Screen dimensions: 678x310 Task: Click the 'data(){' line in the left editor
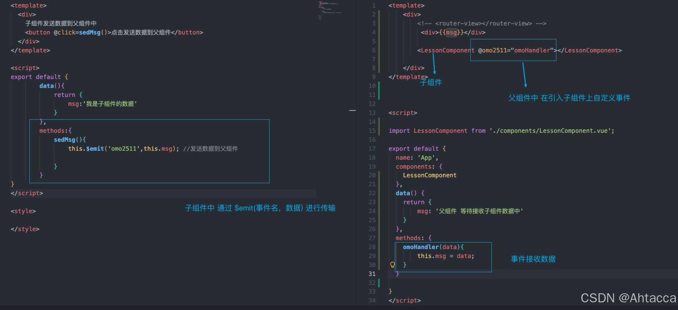click(52, 86)
